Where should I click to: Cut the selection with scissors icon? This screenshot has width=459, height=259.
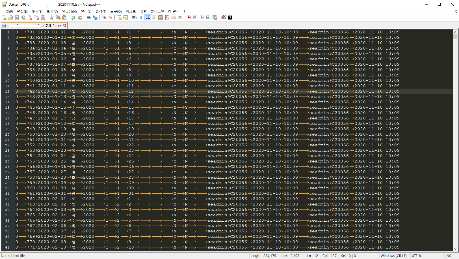52,18
